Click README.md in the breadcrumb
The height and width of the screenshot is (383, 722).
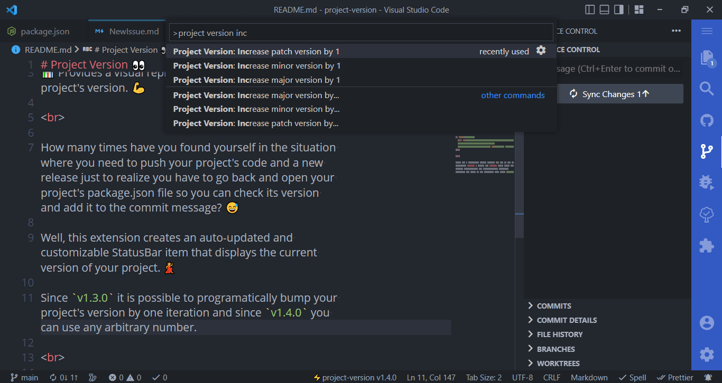point(48,50)
